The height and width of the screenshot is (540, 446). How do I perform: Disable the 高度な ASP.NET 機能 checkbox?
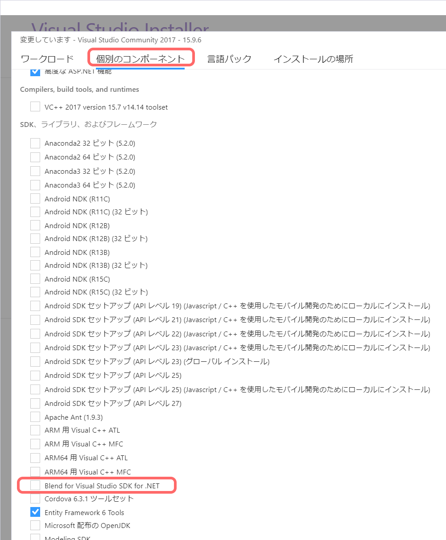point(35,71)
